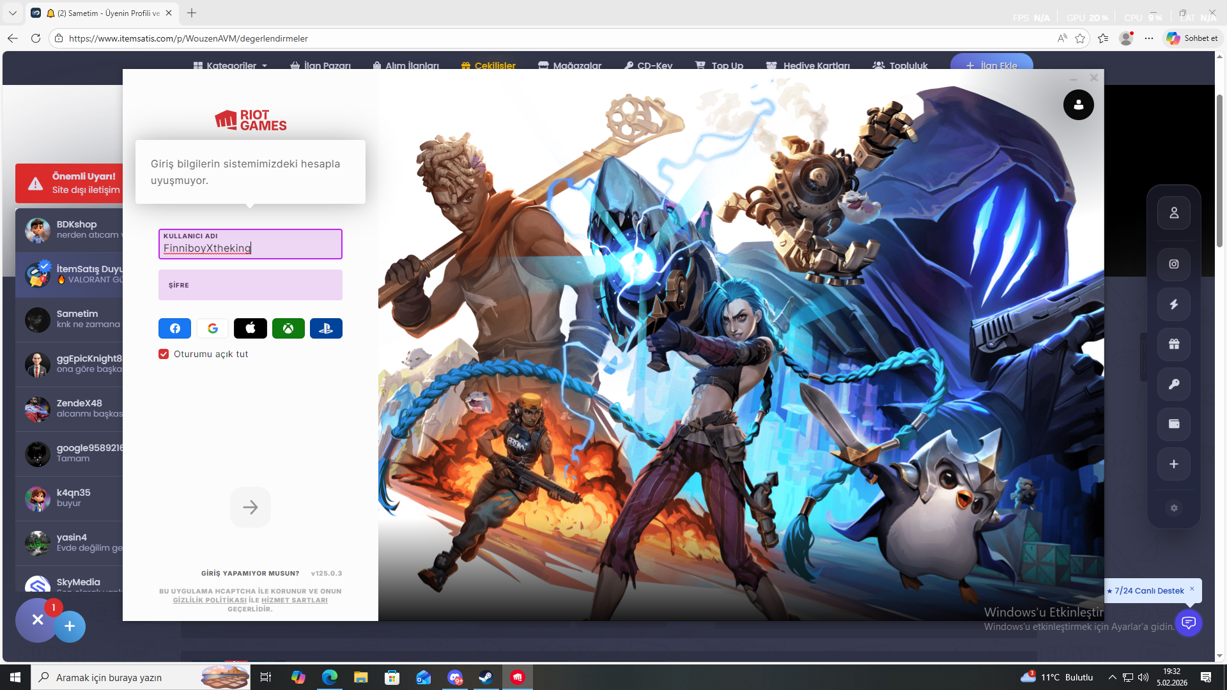Open the İlan Pazarı menu
1227x690 pixels.
coord(321,66)
